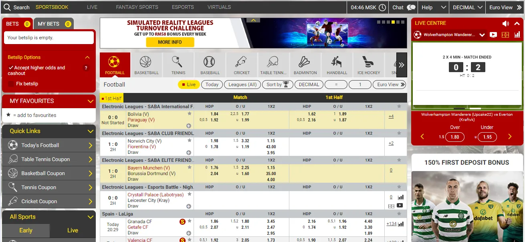Open stats icon for Granada CF match
Screen dimensions: 525x242
[x=401, y=224]
